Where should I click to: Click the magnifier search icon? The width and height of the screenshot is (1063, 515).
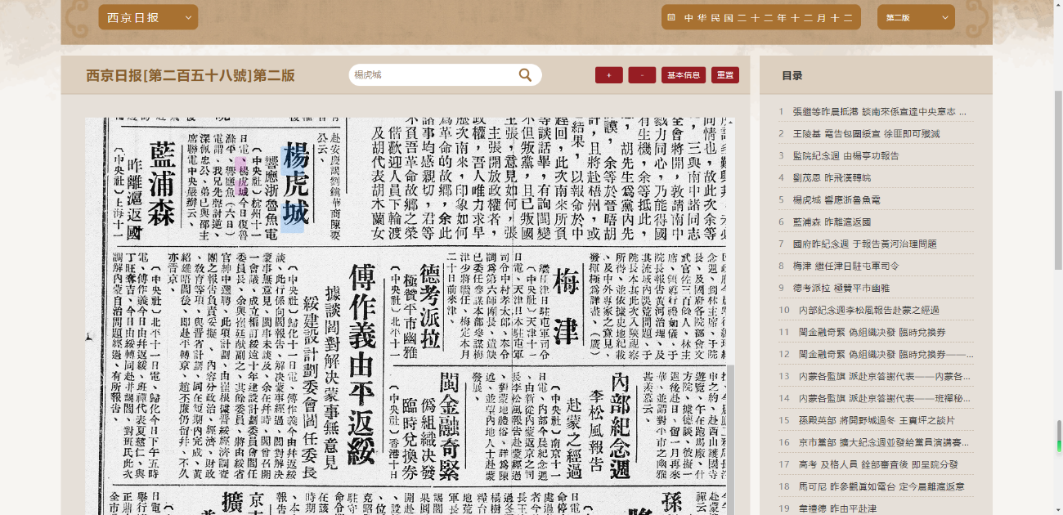click(x=525, y=75)
